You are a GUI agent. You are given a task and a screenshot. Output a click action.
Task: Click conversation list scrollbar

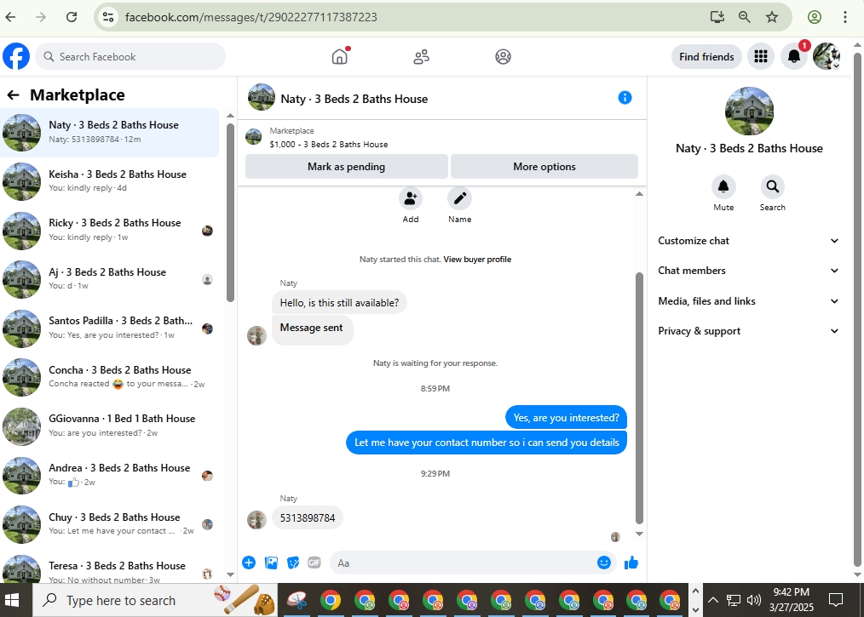pyautogui.click(x=230, y=211)
